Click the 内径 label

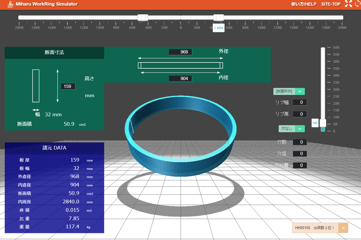(x=224, y=78)
